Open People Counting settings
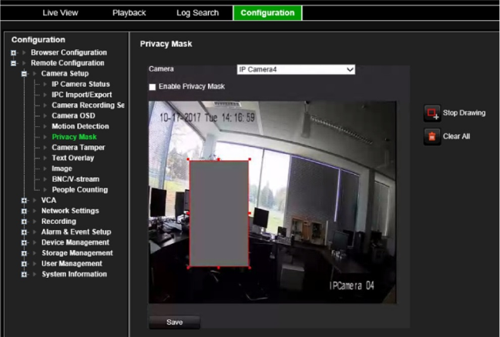The width and height of the screenshot is (500, 337). click(x=79, y=189)
